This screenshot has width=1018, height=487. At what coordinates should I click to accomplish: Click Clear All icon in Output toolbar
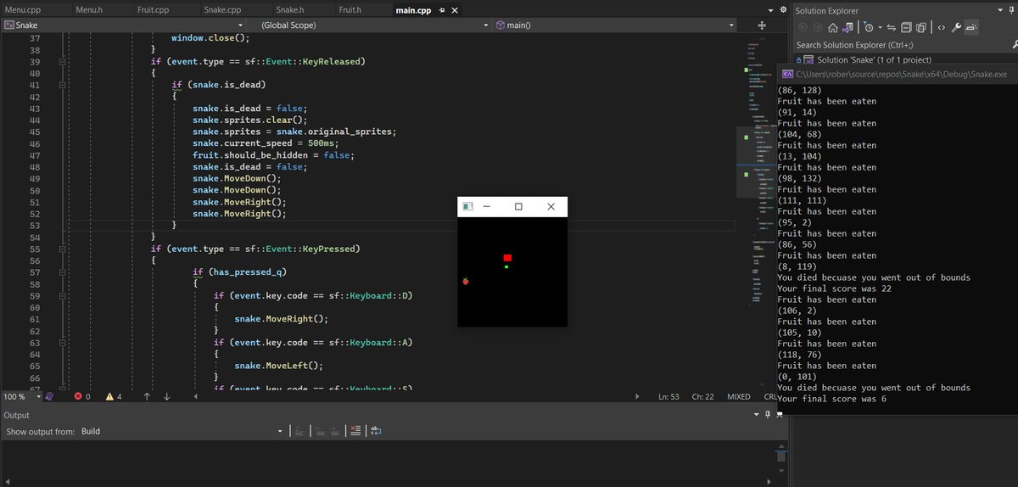pyautogui.click(x=355, y=432)
